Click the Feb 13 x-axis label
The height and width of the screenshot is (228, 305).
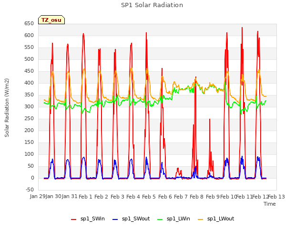[276, 197]
